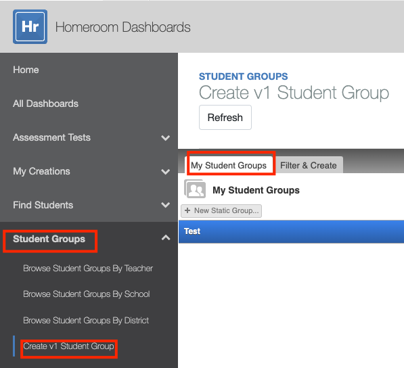Click the Homeroom Dashboards title text
The image size is (404, 368).
coord(123,27)
